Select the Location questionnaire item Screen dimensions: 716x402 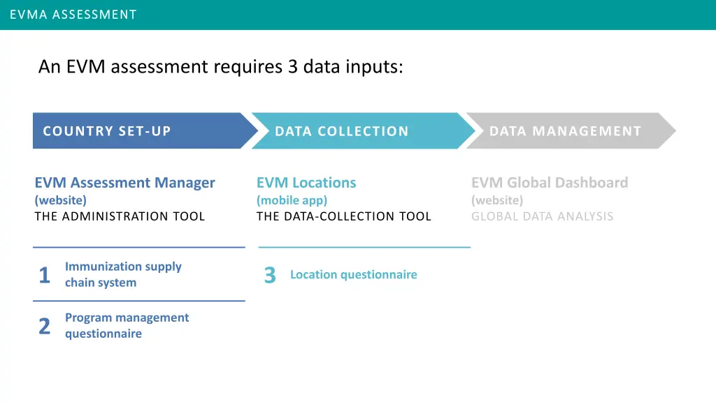(354, 274)
